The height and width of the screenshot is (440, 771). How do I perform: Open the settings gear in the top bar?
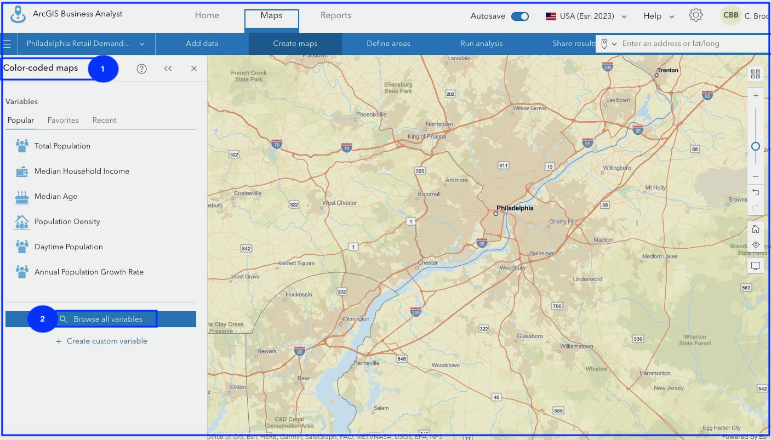click(x=695, y=15)
